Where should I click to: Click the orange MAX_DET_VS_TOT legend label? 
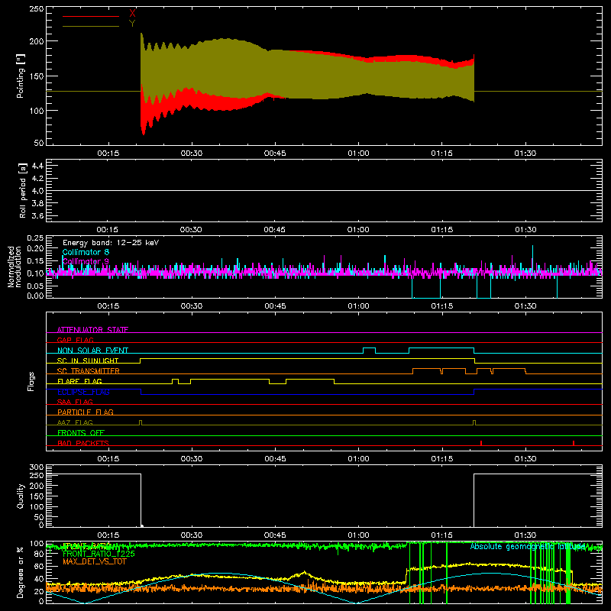point(95,561)
